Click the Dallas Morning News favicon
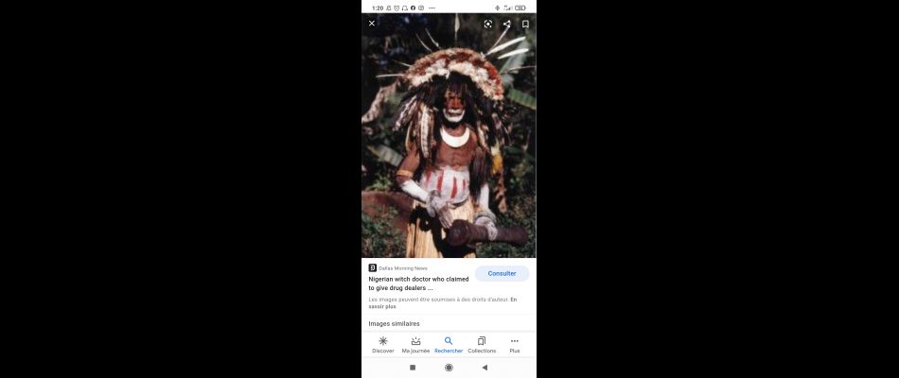This screenshot has width=899, height=378. pos(372,268)
